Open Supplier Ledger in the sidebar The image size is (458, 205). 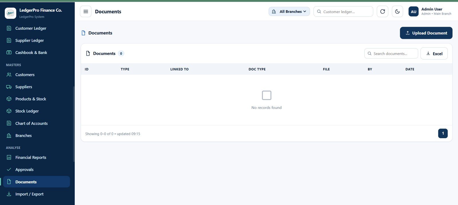tap(37, 40)
